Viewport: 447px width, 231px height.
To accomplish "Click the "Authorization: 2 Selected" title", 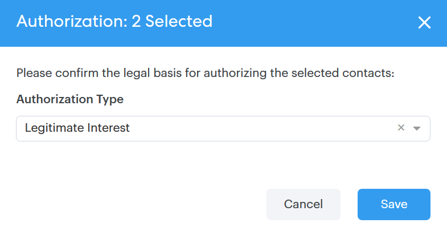I will (x=114, y=22).
